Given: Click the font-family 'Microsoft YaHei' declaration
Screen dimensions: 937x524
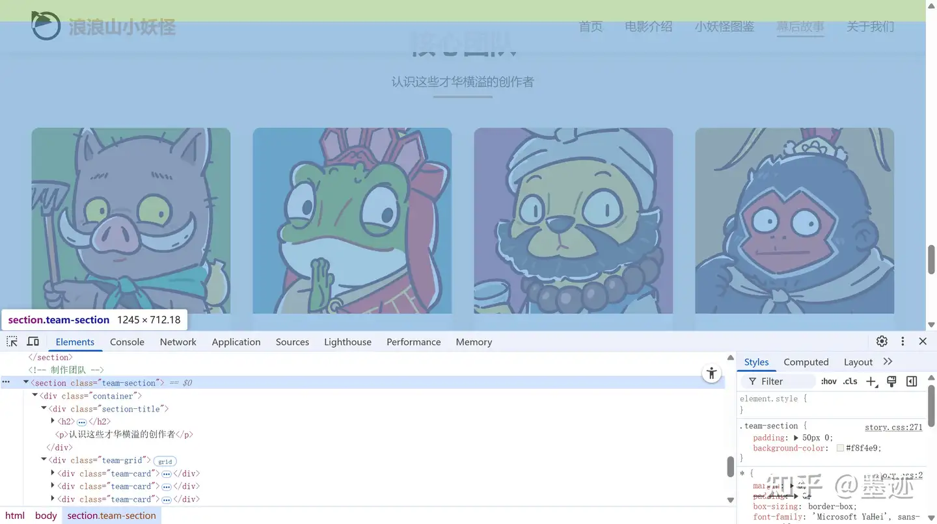Looking at the screenshot, I should click(x=837, y=517).
